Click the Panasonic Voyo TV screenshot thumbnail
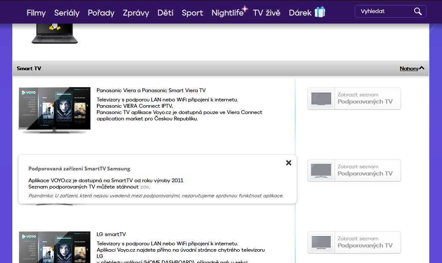This screenshot has width=442, height=263. tap(54, 110)
